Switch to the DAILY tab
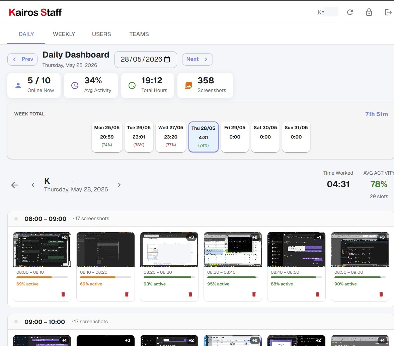Viewport: 394px width, 346px height. click(x=26, y=34)
